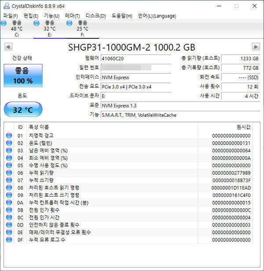Open the 디스크(D) menu
Viewport: 264px width, 271px height.
coord(96,16)
